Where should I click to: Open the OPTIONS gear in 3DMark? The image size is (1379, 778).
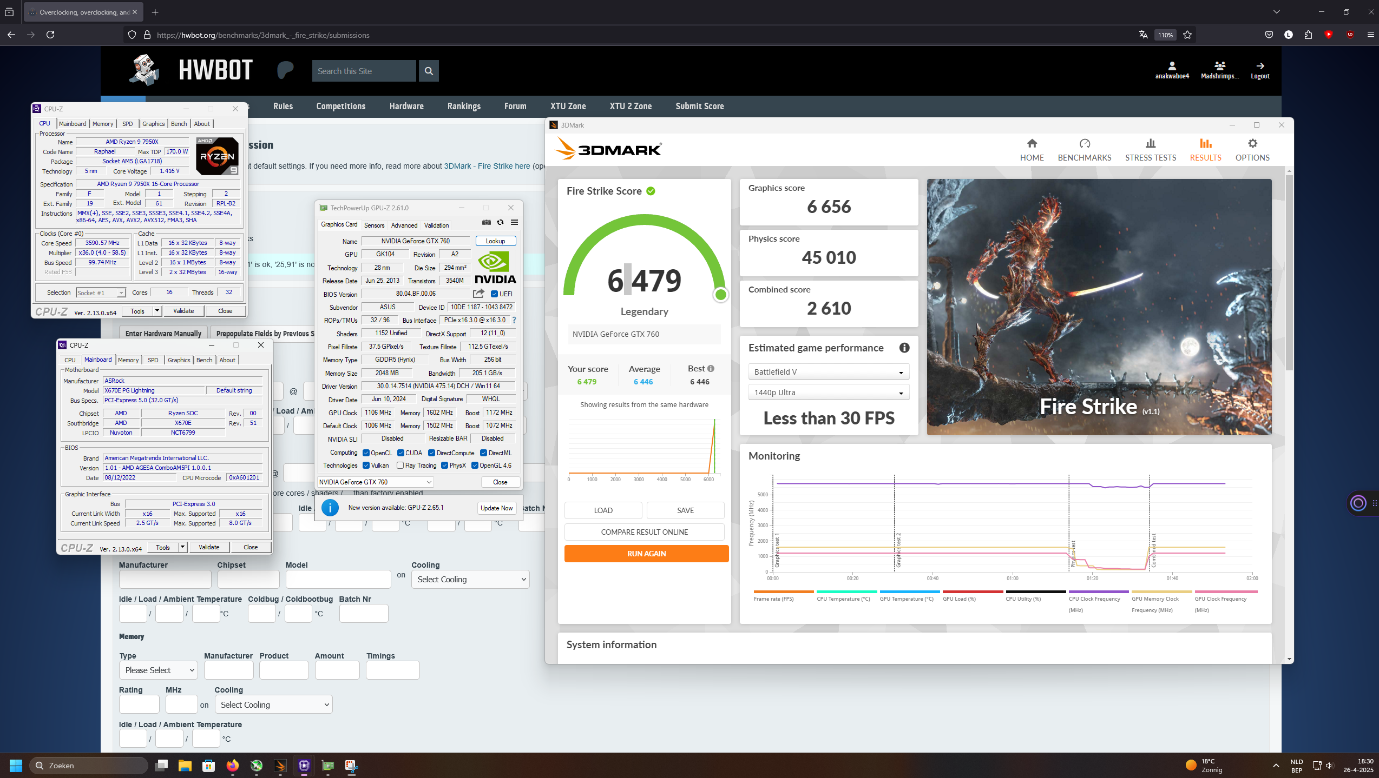tap(1252, 144)
